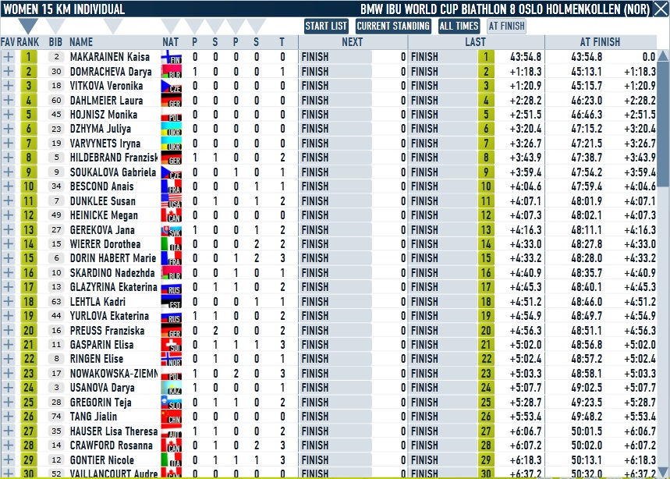The height and width of the screenshot is (479, 670).
Task: Sort by first standing shooting triangle
Action: (215, 25)
